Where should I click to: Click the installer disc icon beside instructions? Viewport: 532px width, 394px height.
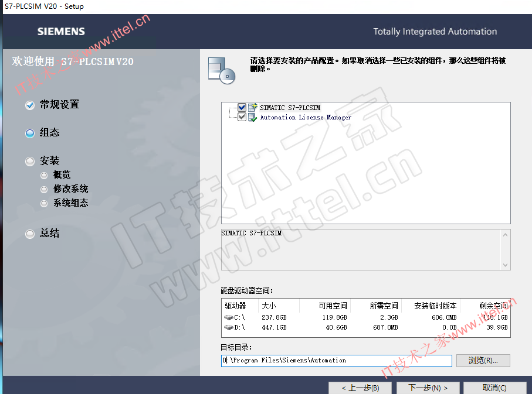coord(222,70)
